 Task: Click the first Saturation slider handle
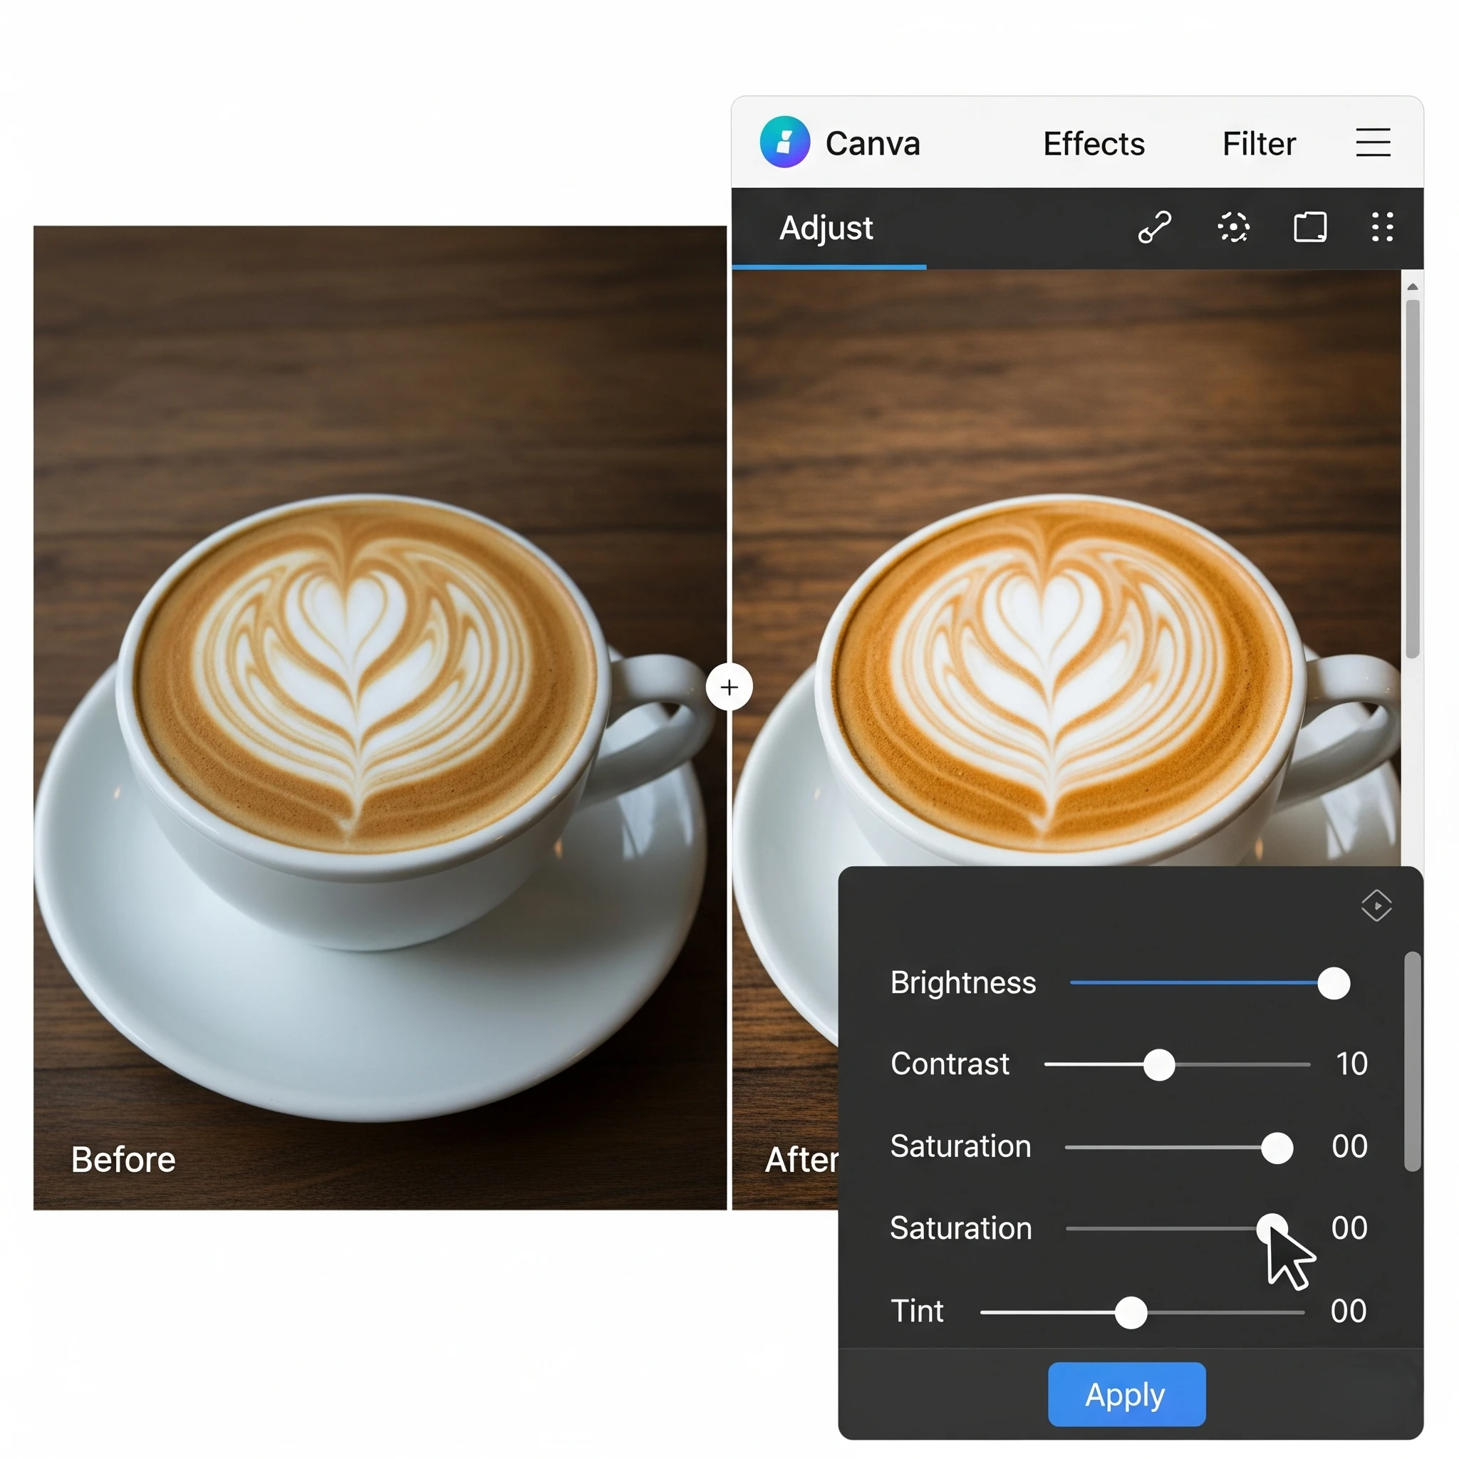1277,1148
